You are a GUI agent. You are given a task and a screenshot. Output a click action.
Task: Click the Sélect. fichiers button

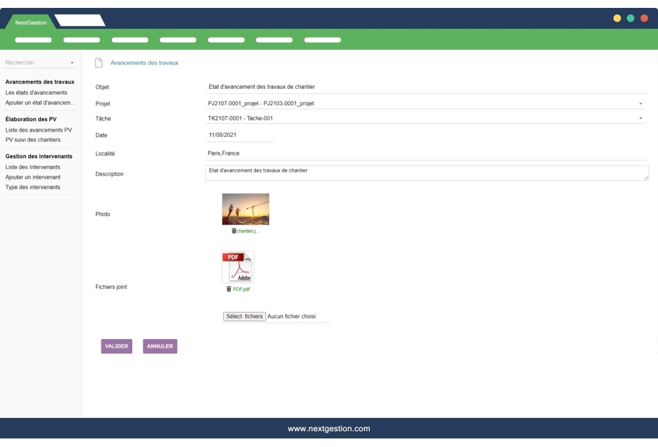pos(245,317)
